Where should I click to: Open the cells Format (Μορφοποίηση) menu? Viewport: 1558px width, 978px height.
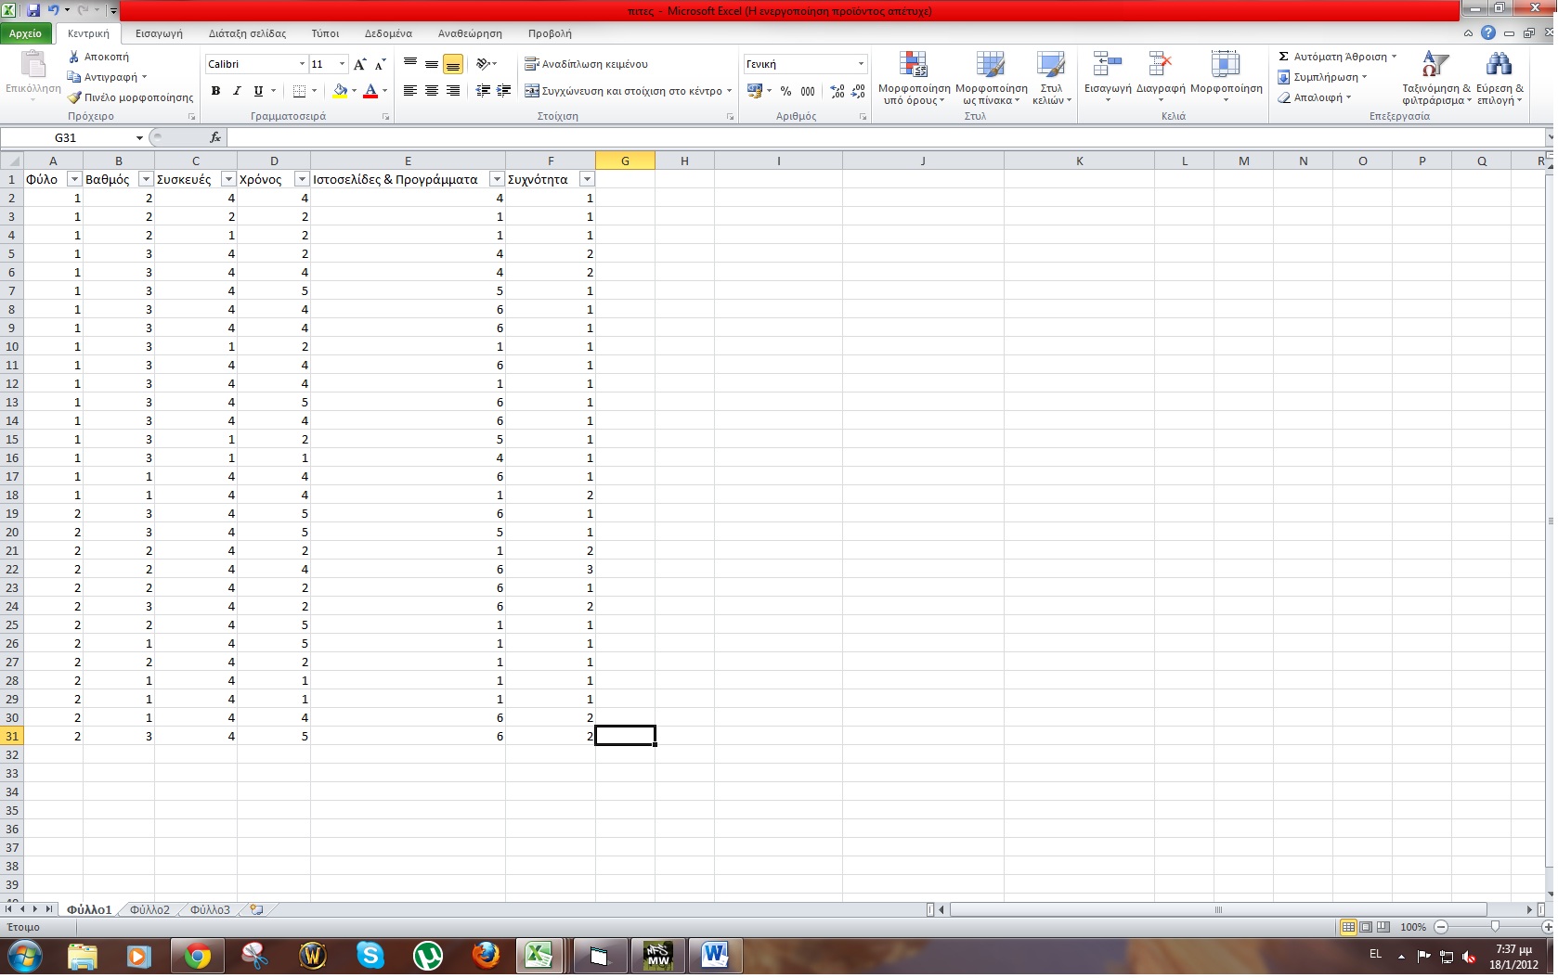click(x=1226, y=78)
